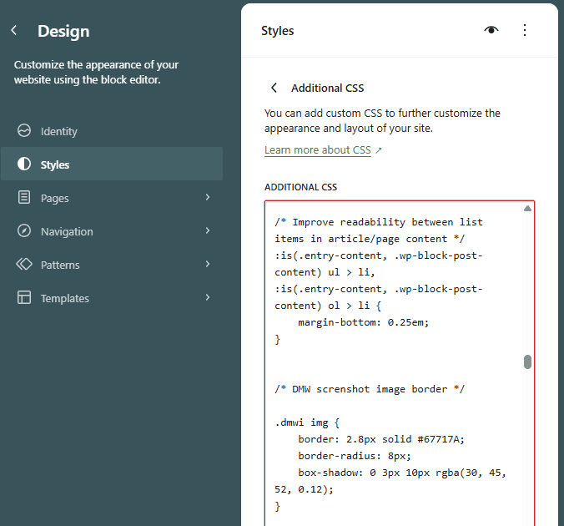This screenshot has height=526, width=564.
Task: Toggle the style book eye icon
Action: click(x=491, y=30)
